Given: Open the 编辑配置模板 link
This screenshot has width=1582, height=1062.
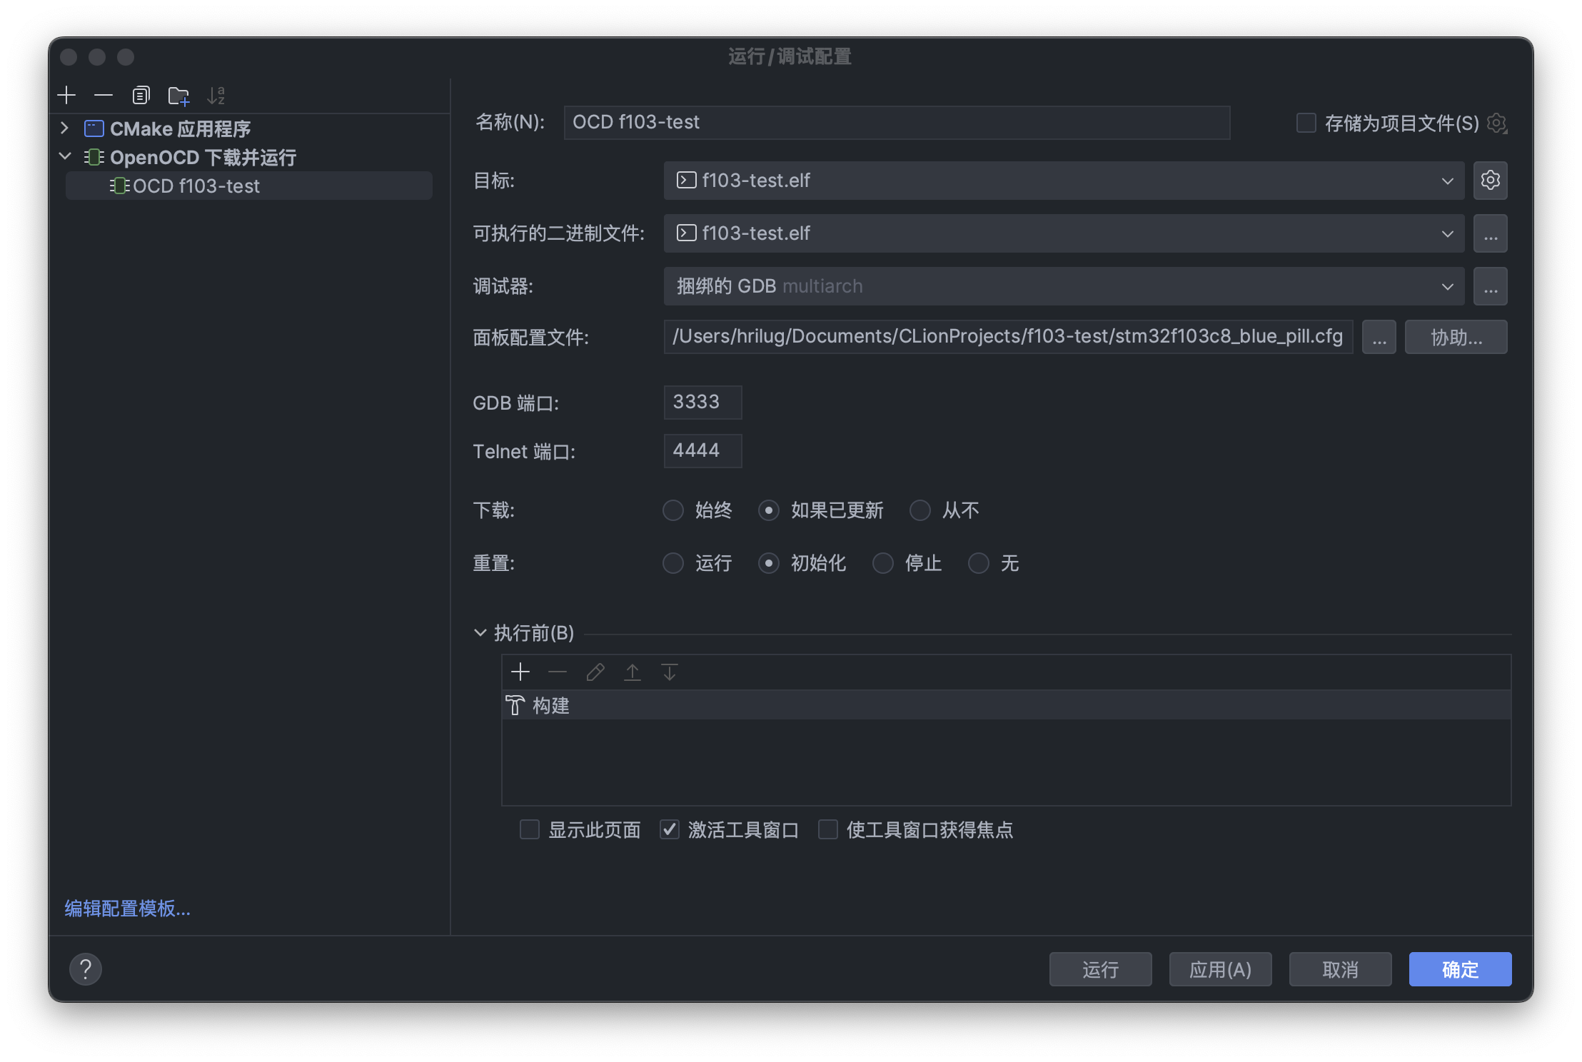Looking at the screenshot, I should tap(127, 909).
